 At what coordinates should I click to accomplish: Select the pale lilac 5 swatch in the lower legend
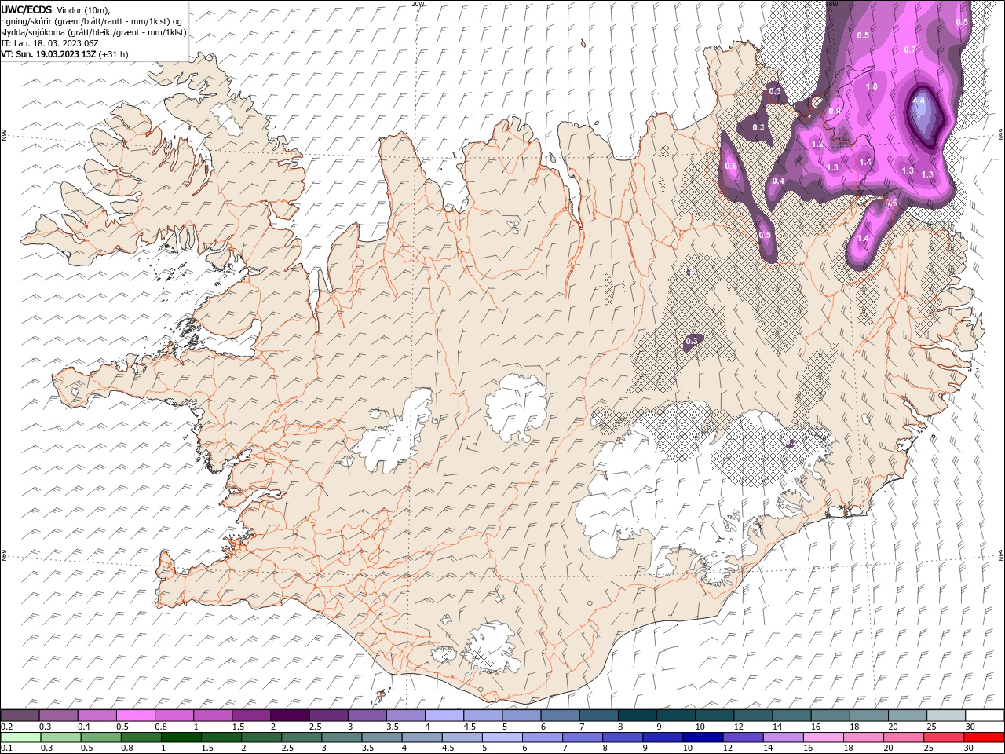click(x=502, y=738)
